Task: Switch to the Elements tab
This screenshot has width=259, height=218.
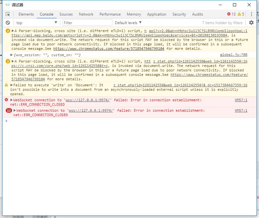Action: [26, 14]
